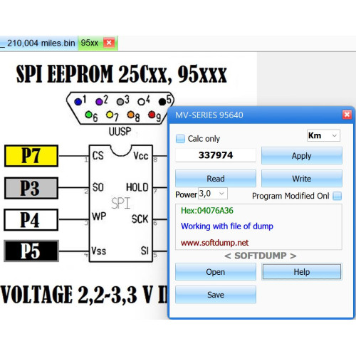Click the red pin 9 connector dot
This screenshot has height=356, width=356.
[152, 115]
